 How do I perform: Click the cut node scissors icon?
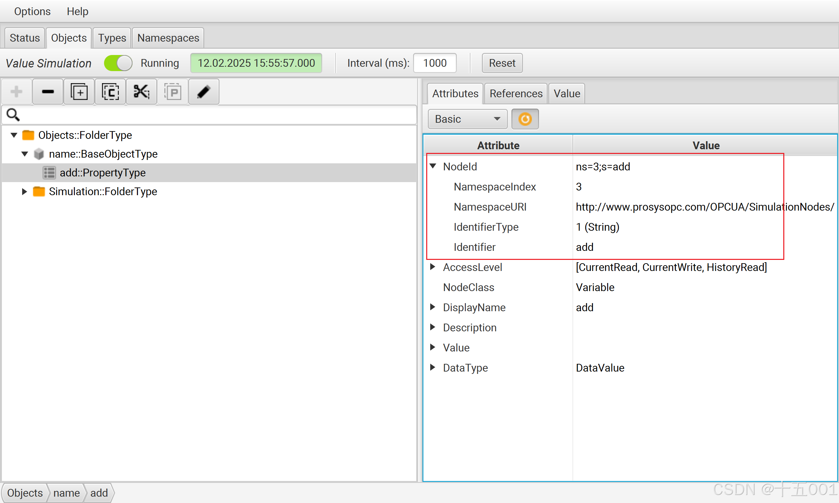pos(141,92)
